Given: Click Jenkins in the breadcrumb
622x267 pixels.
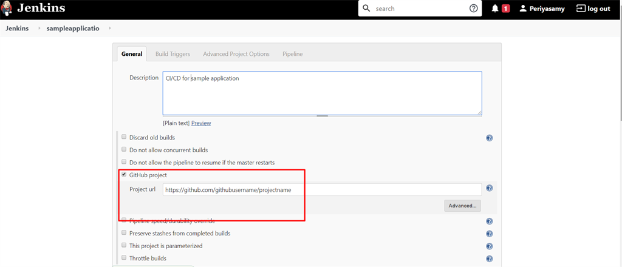Looking at the screenshot, I should pos(17,29).
